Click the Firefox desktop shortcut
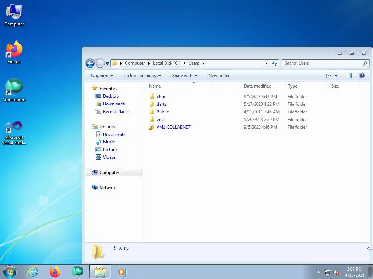This screenshot has height=279, width=373. (14, 52)
